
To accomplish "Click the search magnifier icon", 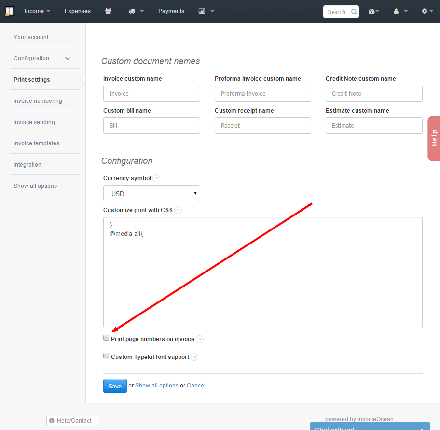I will coord(354,12).
